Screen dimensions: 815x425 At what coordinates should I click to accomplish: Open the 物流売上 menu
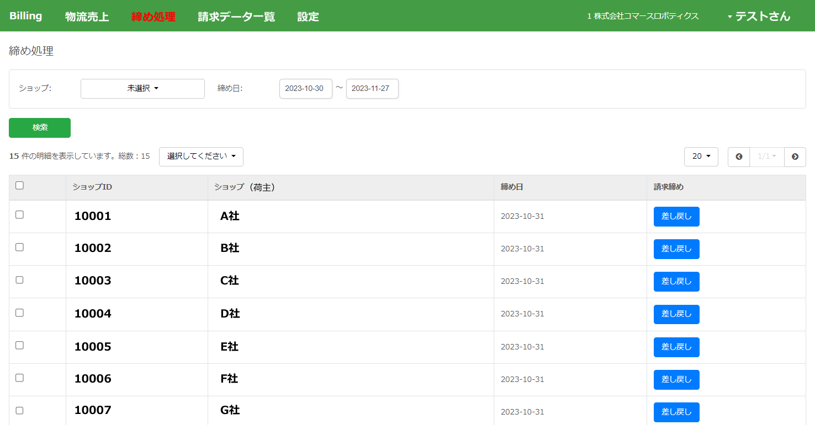[x=87, y=17]
